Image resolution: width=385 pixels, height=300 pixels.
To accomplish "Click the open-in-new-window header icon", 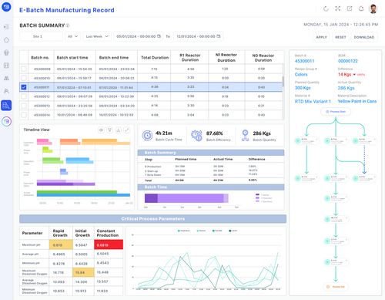I will tap(350, 8).
